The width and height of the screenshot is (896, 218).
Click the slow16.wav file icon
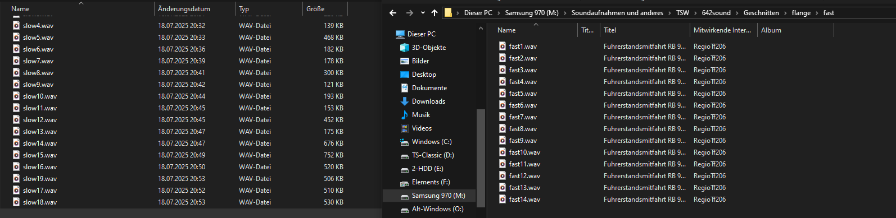(16, 167)
